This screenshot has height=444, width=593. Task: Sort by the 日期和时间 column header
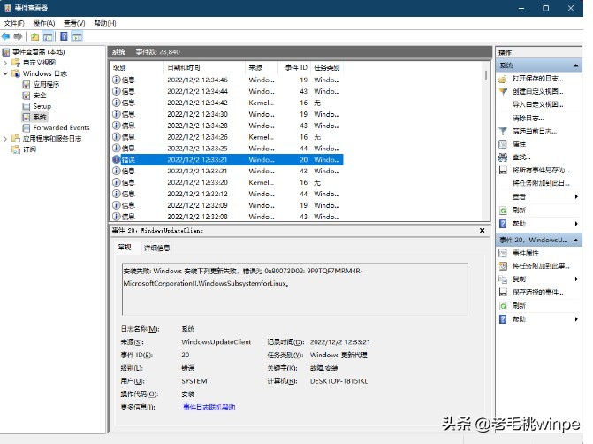coord(205,68)
